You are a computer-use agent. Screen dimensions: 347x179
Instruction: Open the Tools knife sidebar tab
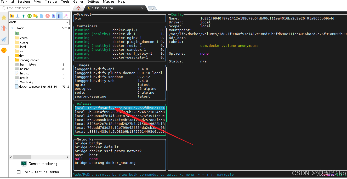pos(4,28)
